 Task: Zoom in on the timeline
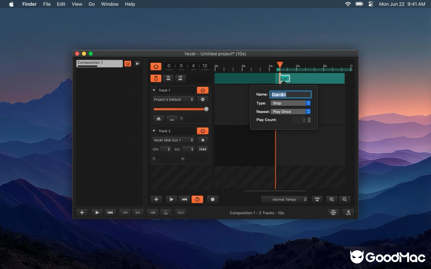pos(332,199)
